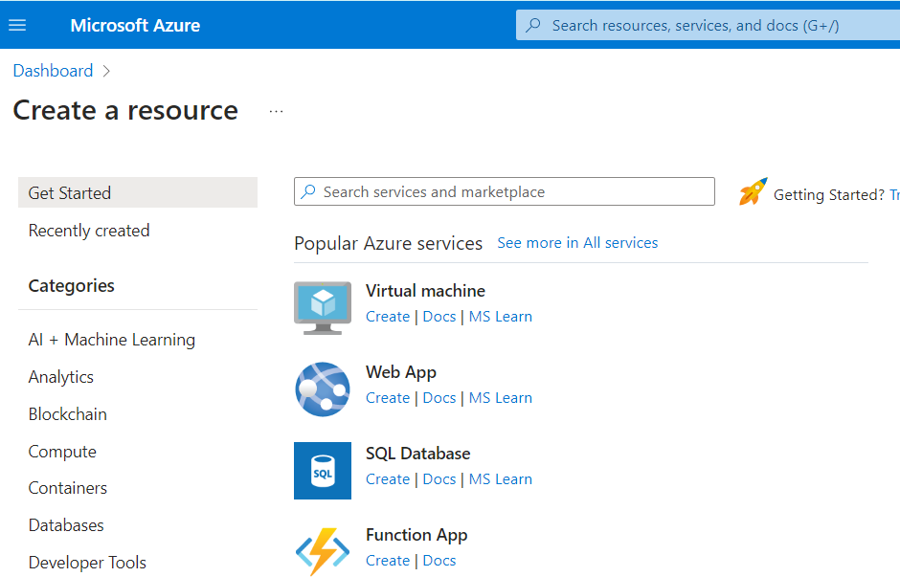Click the search magnifier in the top bar
900x577 pixels.
click(x=532, y=25)
